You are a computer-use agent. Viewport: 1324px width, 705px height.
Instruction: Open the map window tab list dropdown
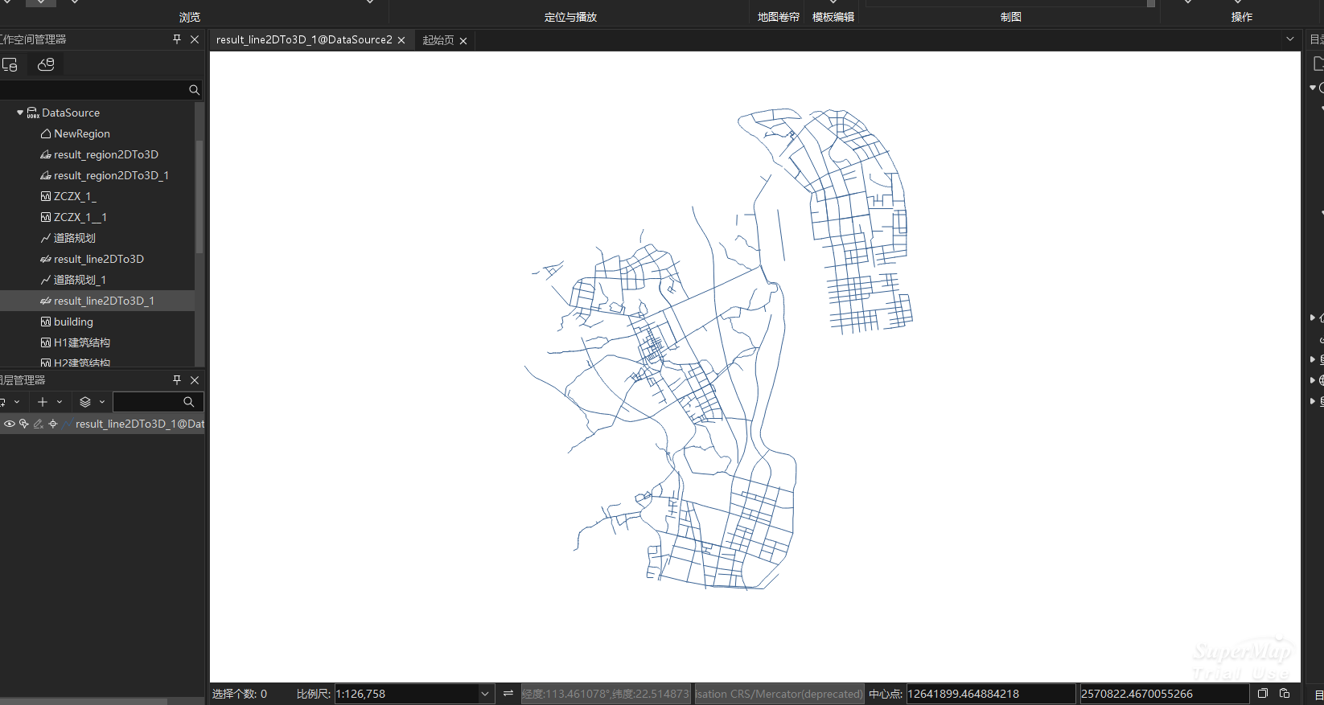1290,39
